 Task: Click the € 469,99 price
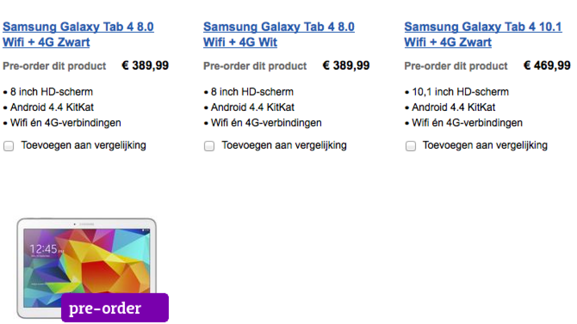pyautogui.click(x=547, y=66)
